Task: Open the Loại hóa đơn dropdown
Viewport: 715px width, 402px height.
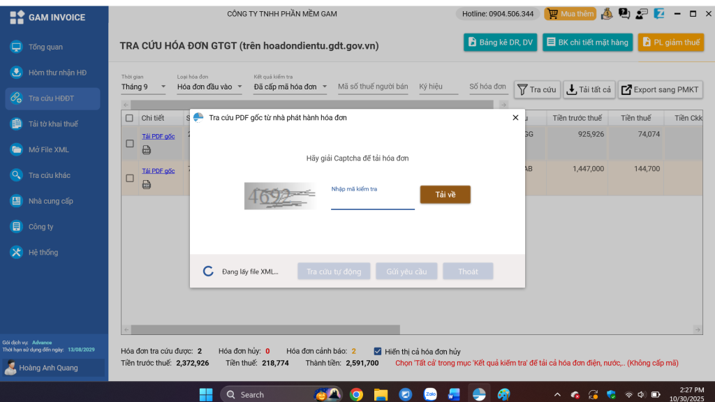Action: coord(209,87)
